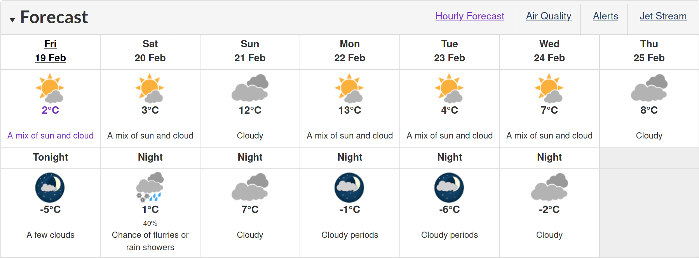Click Saturday night's flurries and rain icon
The width and height of the screenshot is (699, 258).
click(150, 187)
